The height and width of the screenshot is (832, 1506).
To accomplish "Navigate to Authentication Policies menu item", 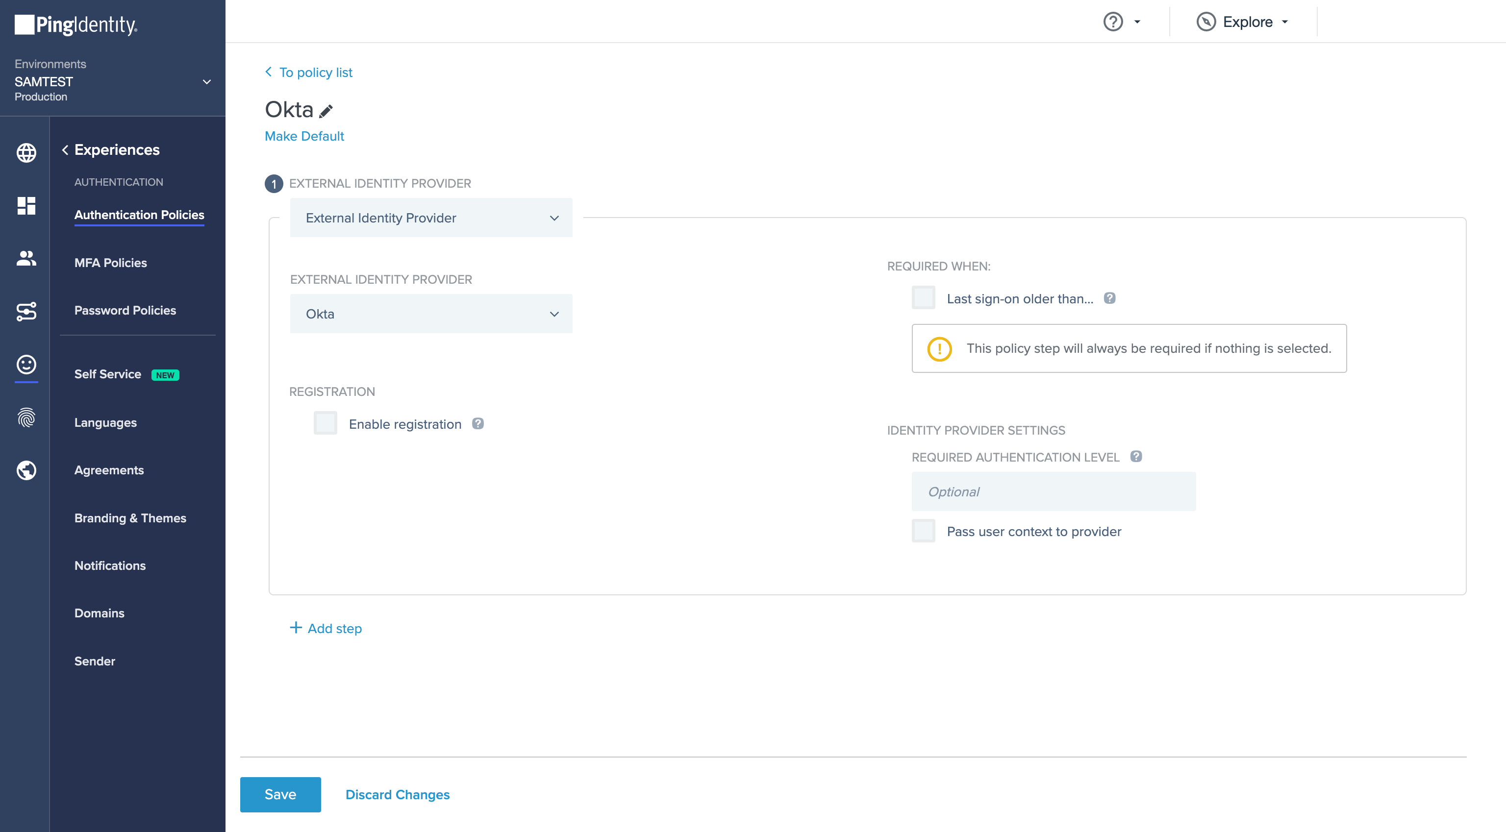I will pos(138,215).
